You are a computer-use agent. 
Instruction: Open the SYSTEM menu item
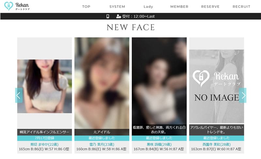click(117, 7)
